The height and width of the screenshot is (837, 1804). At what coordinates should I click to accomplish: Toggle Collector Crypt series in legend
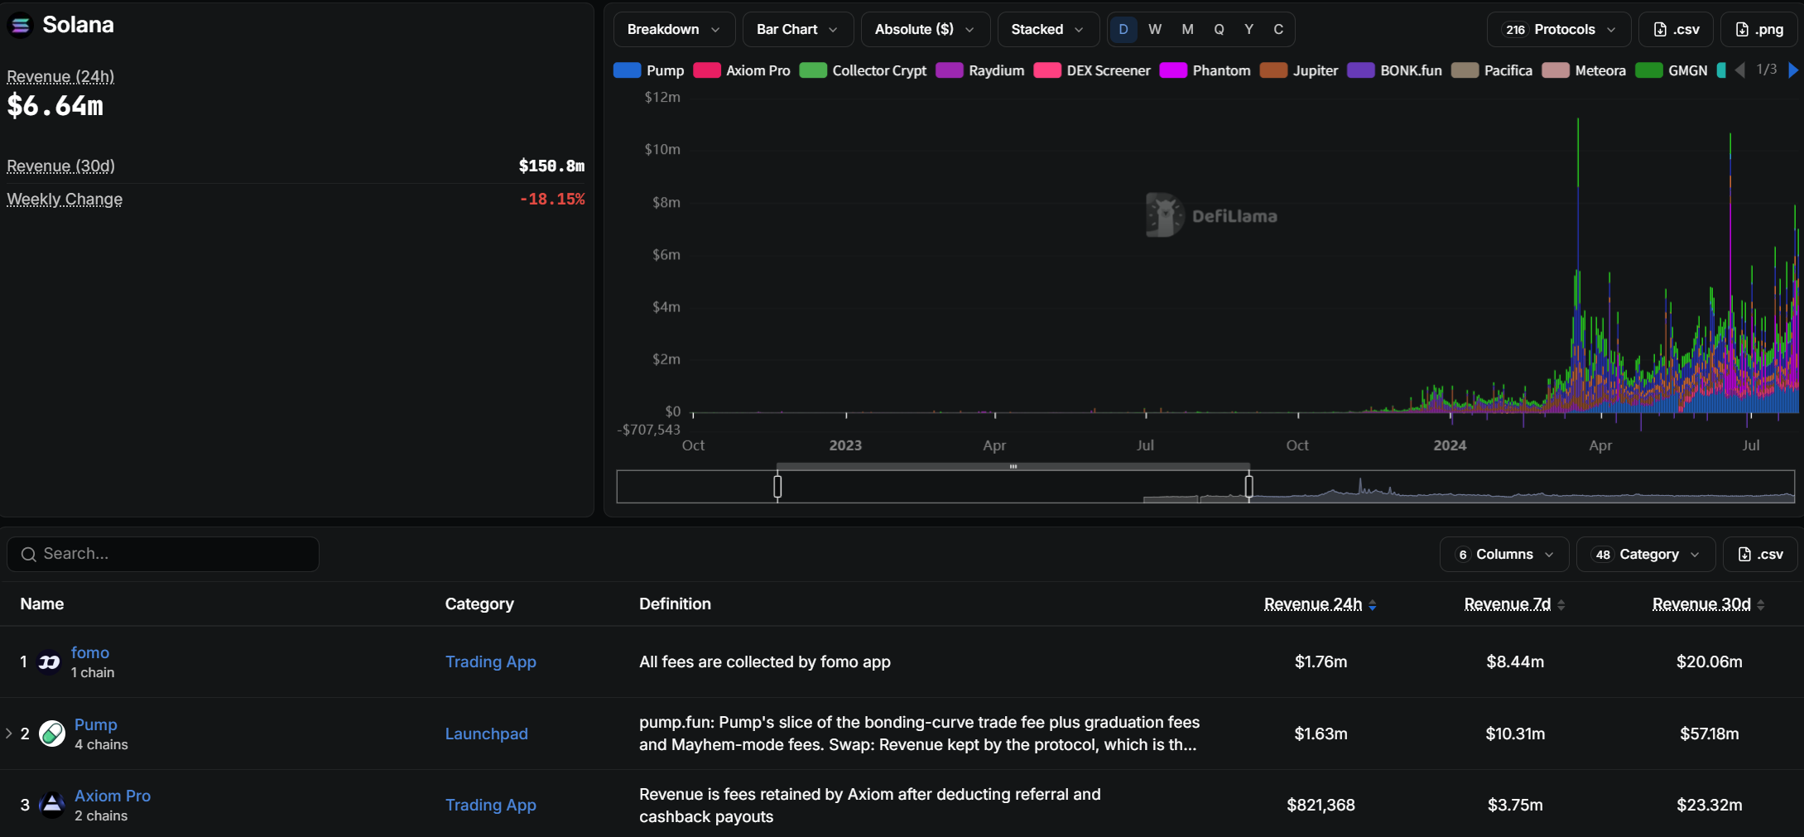pos(863,70)
